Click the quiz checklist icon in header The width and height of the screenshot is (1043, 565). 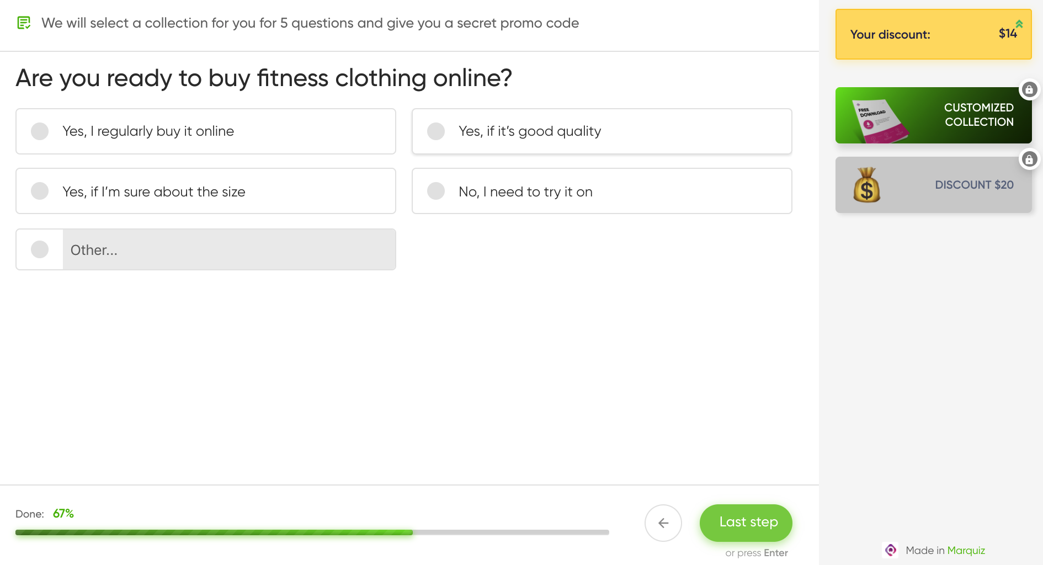coord(24,23)
